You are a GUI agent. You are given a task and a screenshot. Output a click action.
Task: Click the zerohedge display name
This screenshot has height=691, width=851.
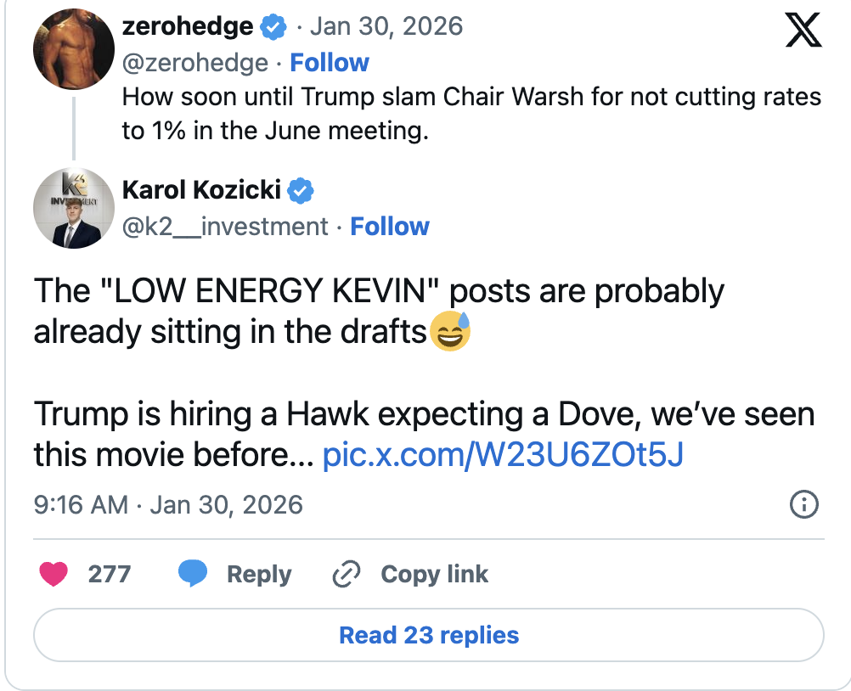point(188,26)
